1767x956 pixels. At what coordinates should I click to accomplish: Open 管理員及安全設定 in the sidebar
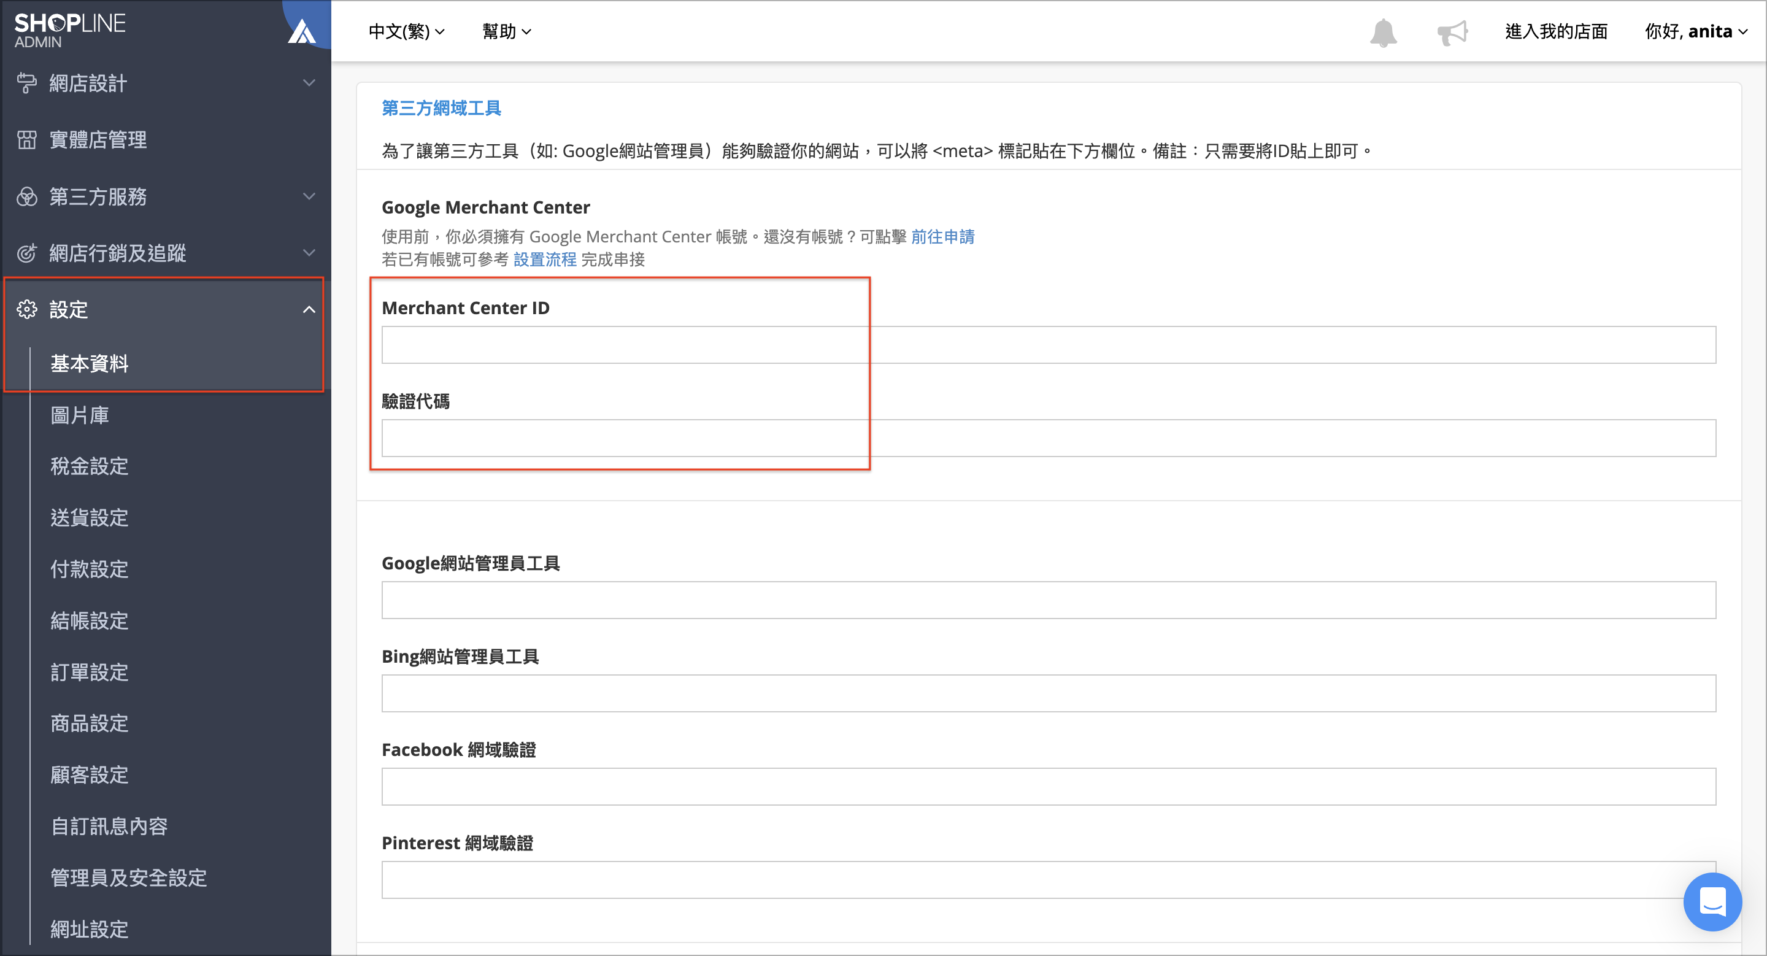[x=128, y=878]
